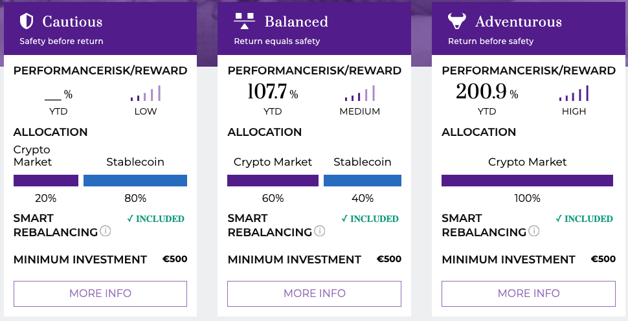Click the bull head icon beside Adventurous
Viewport: 628px width, 321px height.
[457, 21]
